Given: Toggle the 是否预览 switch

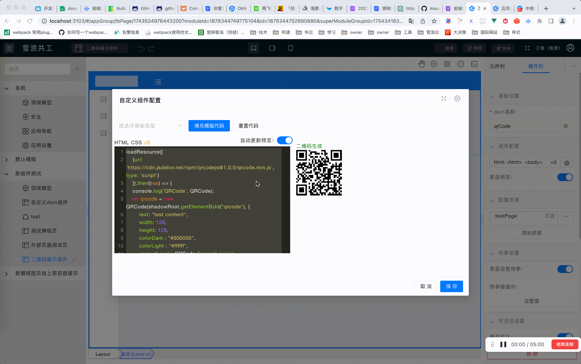Looking at the screenshot, I should click(x=565, y=177).
